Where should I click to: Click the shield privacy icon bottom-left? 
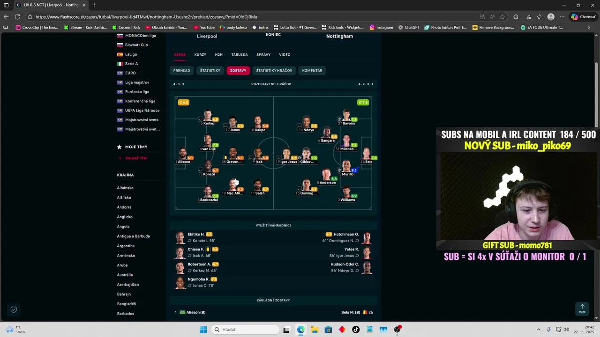[x=14, y=310]
